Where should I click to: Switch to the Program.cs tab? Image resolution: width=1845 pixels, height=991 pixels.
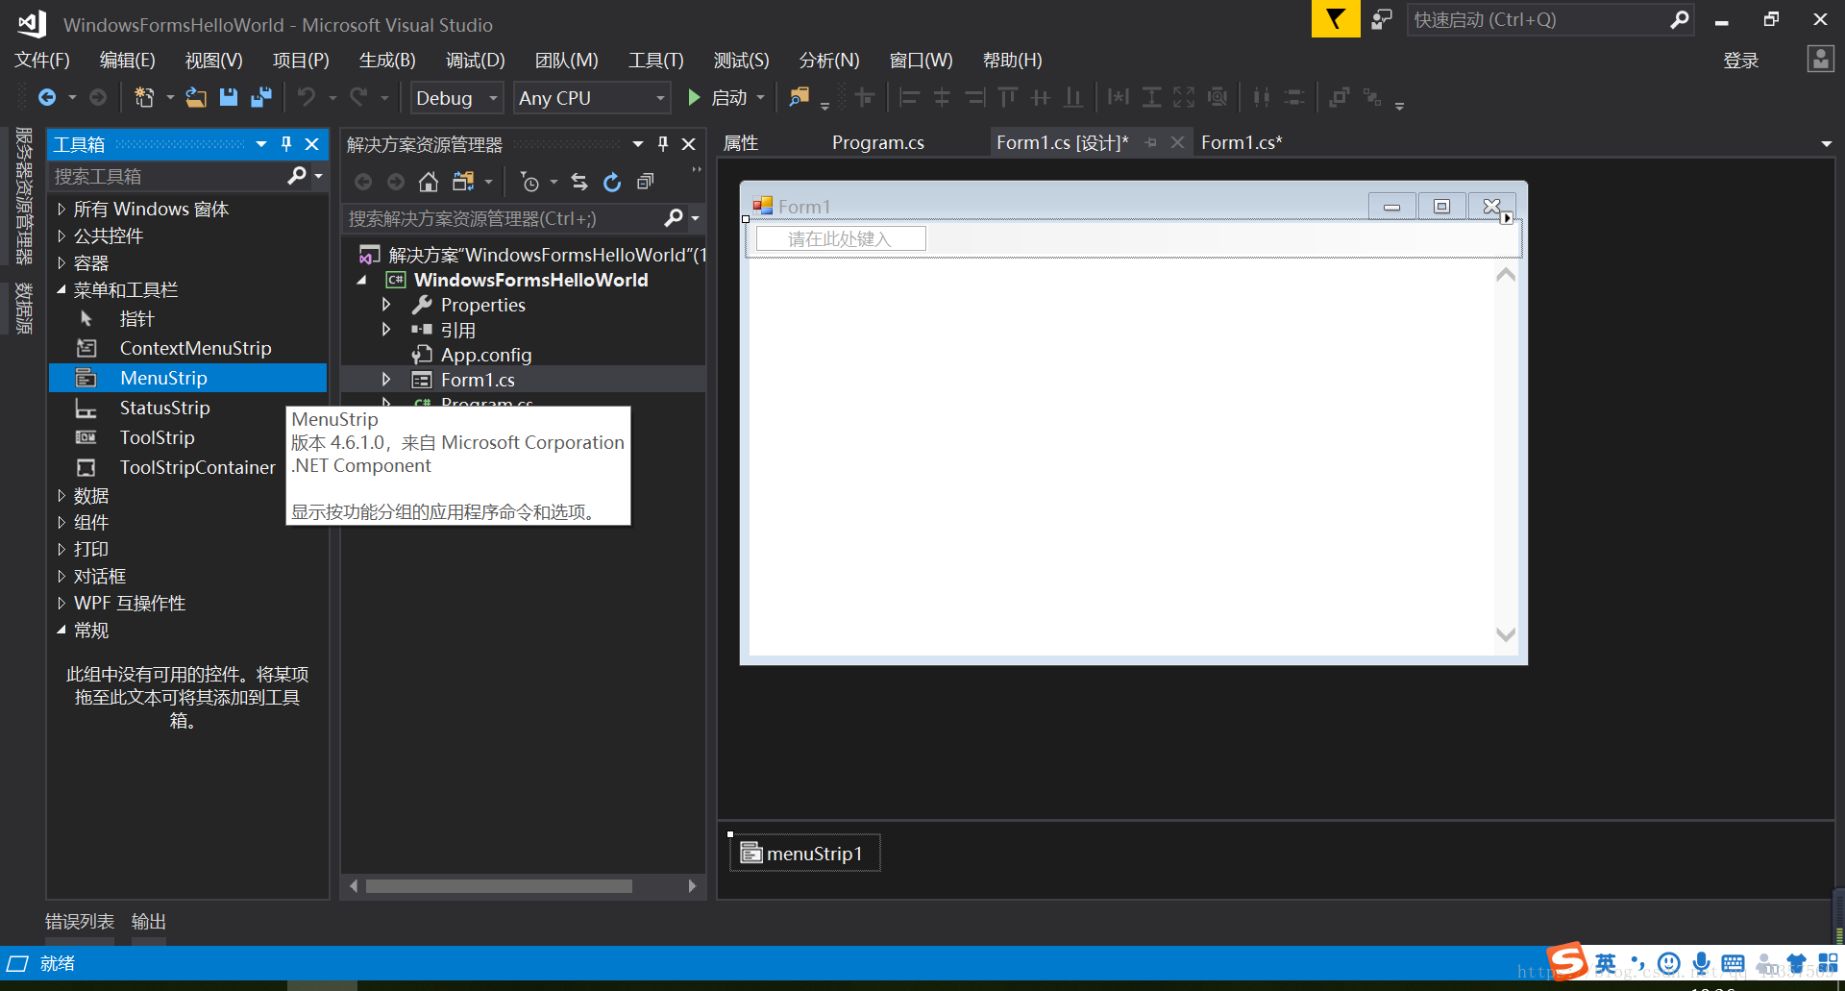[878, 142]
